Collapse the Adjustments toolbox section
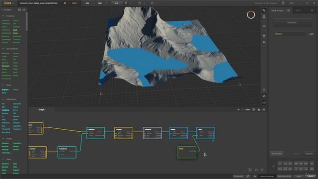The width and height of the screenshot is (318, 179). 3,99
